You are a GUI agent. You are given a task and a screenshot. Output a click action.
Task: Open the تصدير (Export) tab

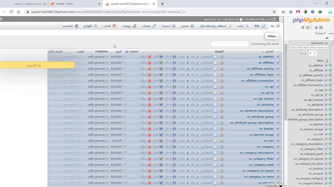pos(188,26)
